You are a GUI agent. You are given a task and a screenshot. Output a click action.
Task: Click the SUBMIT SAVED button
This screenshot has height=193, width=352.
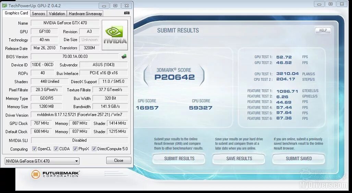(x=299, y=158)
